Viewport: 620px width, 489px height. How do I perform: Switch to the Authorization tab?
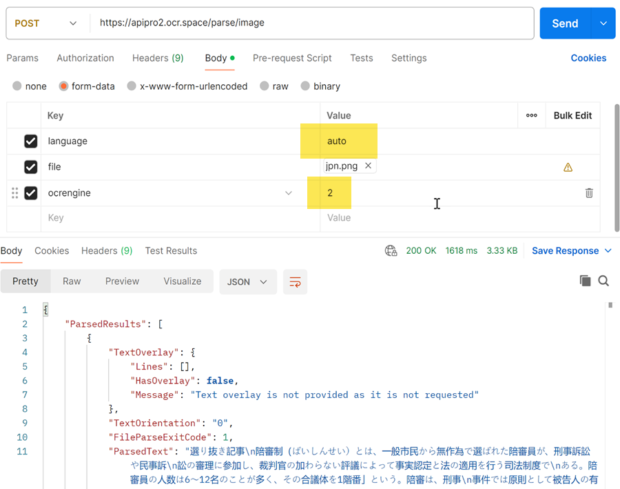85,58
